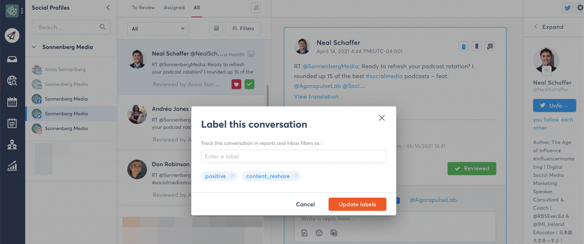Toggle the green Reviewed button
The height and width of the screenshot is (244, 584).
[472, 168]
